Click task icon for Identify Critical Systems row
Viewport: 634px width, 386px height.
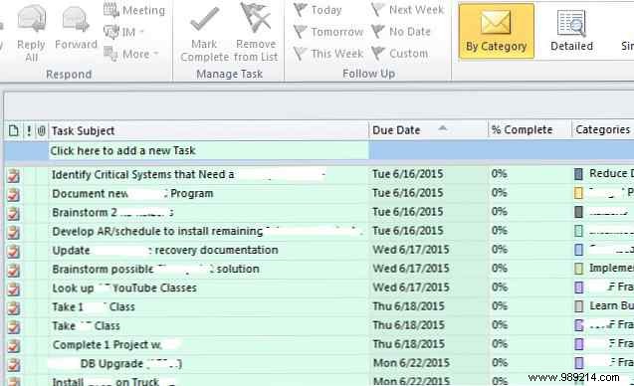click(x=14, y=176)
